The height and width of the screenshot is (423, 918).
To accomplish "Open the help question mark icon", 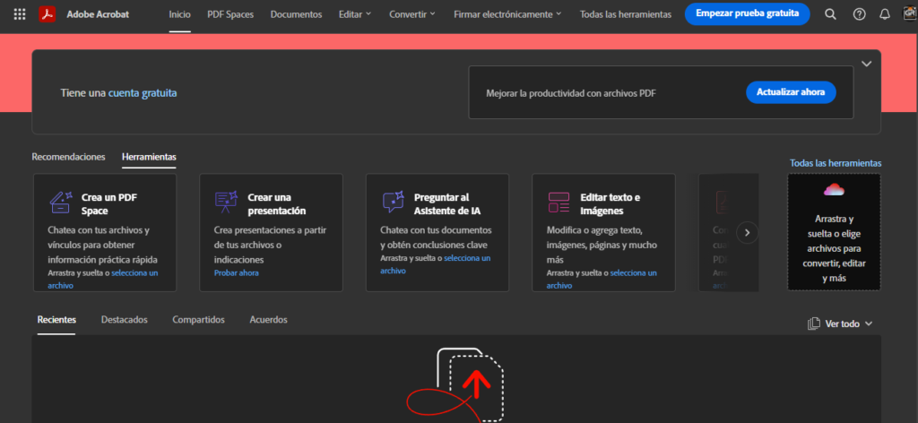I will (x=859, y=14).
